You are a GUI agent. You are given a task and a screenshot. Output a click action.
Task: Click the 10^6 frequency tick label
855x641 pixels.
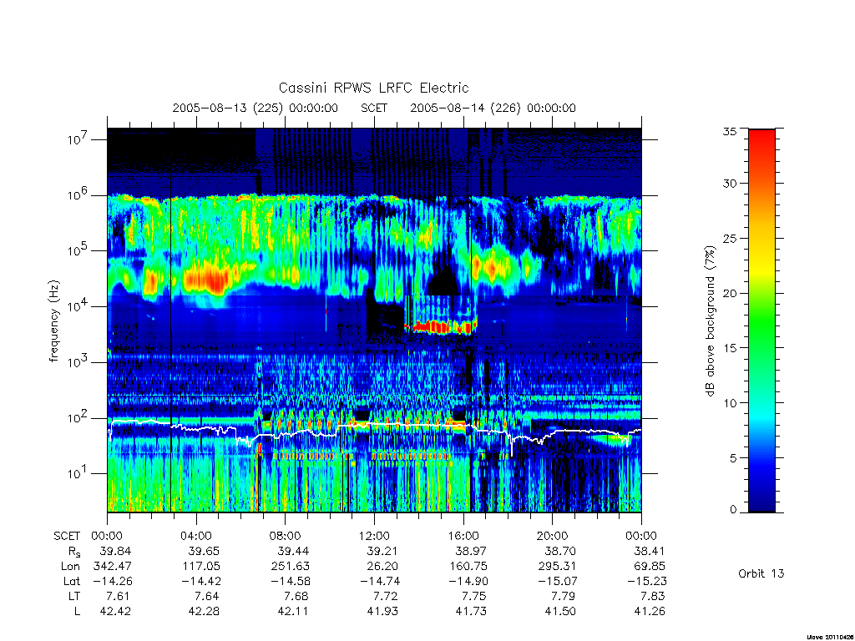pyautogui.click(x=78, y=194)
